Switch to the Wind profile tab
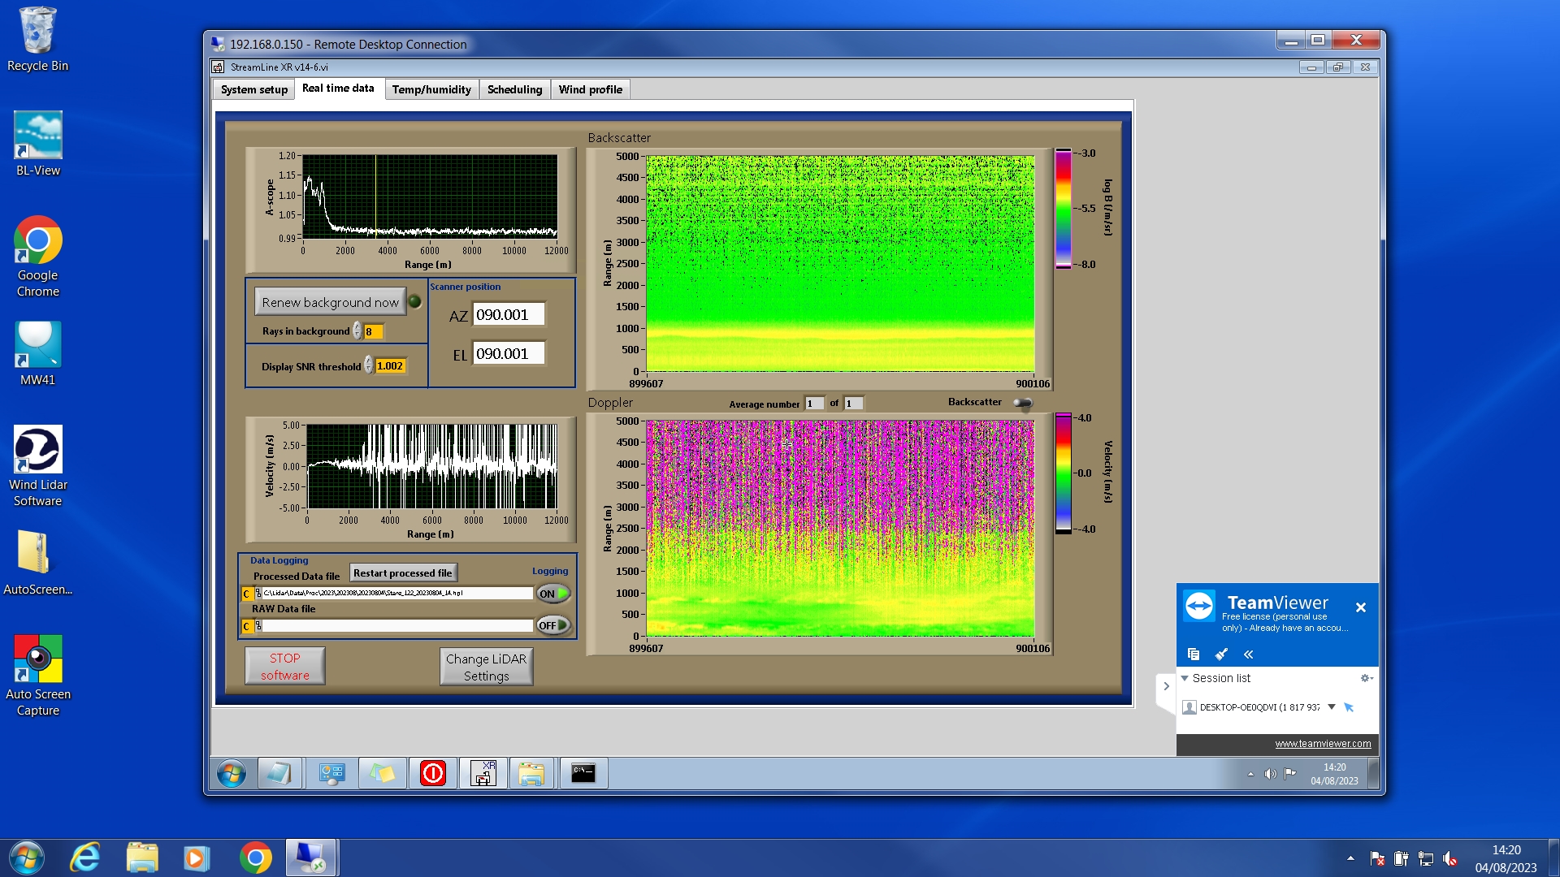 tap(590, 89)
